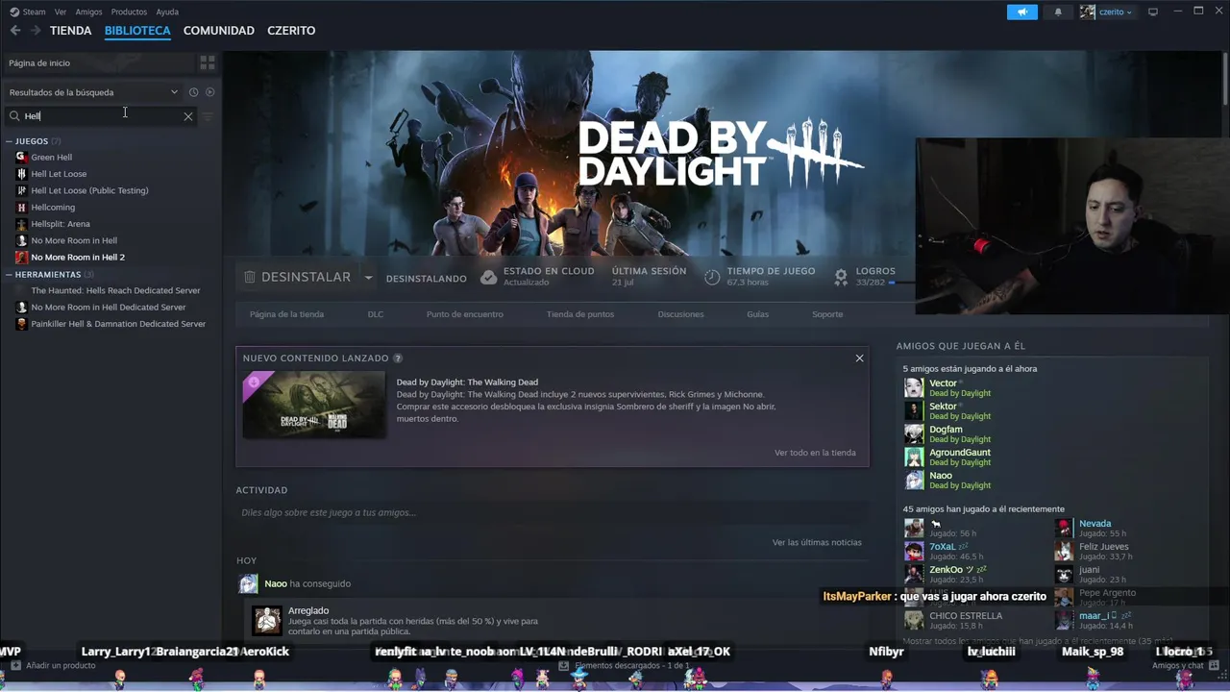Click the Añadir un producto plus icon
The image size is (1230, 692).
(x=15, y=665)
